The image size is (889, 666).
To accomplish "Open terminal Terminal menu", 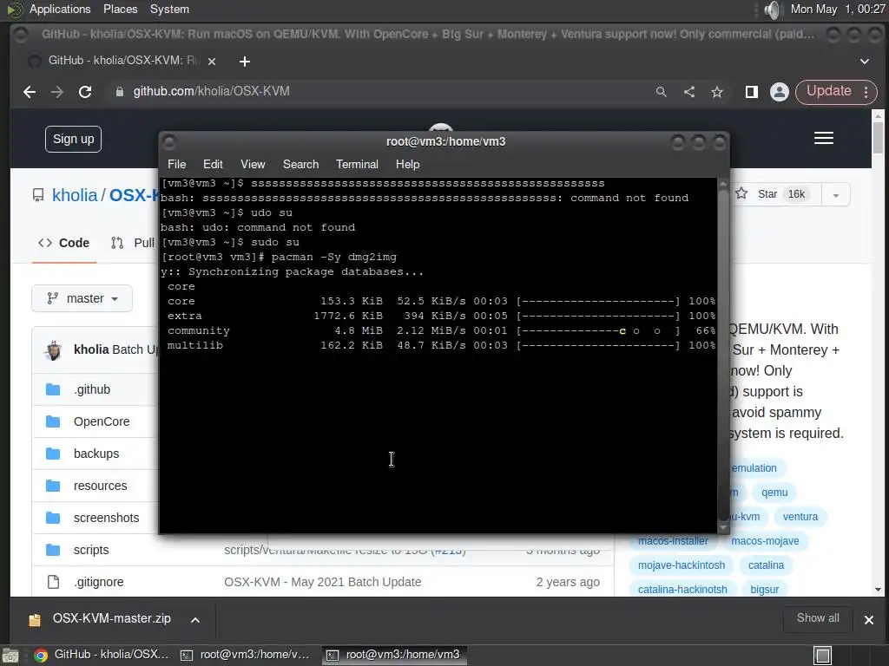I will pyautogui.click(x=357, y=164).
